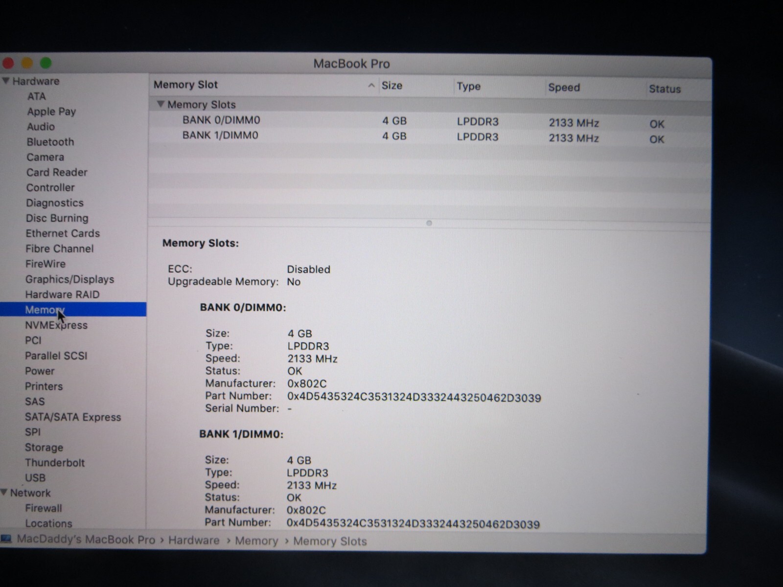Open Graphics/Displays section
783x587 pixels.
pos(69,279)
